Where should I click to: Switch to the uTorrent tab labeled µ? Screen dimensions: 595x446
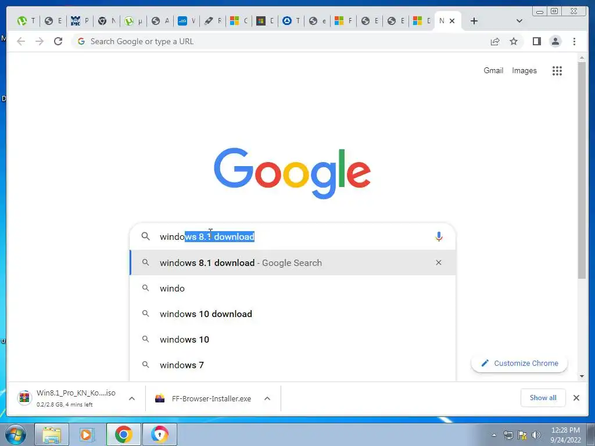click(x=133, y=21)
